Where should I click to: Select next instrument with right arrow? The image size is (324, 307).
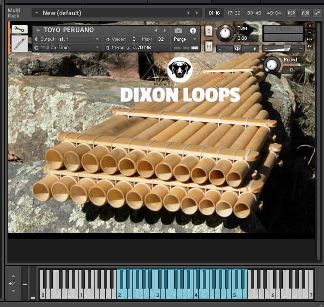coord(164,31)
